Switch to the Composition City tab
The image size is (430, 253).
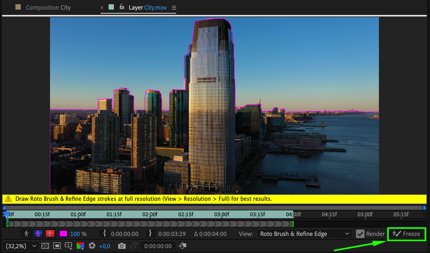(x=48, y=7)
